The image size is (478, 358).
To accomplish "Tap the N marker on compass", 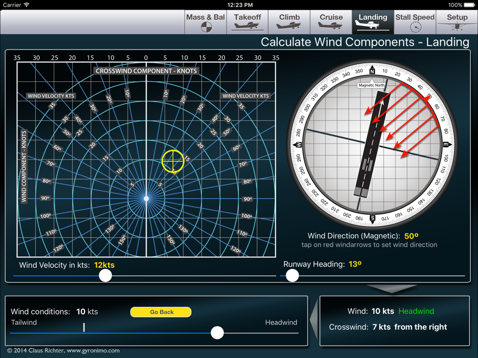I will coord(372,70).
